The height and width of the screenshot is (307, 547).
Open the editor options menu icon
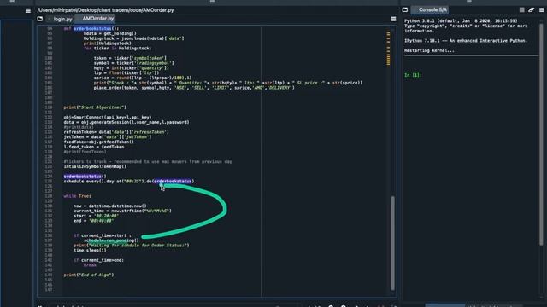(x=393, y=19)
